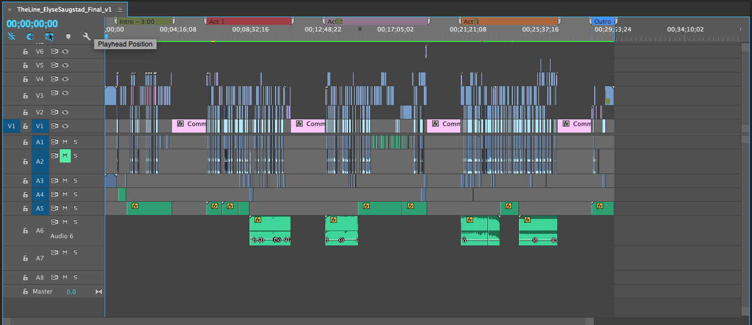This screenshot has height=325, width=752.
Task: Select the TheLine_ElyseSaugstad_Final_v1 sequence tab
Action: pyautogui.click(x=64, y=9)
